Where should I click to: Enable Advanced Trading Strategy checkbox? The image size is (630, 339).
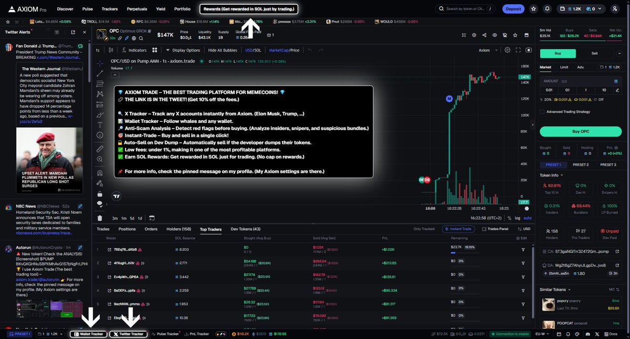coord(542,111)
